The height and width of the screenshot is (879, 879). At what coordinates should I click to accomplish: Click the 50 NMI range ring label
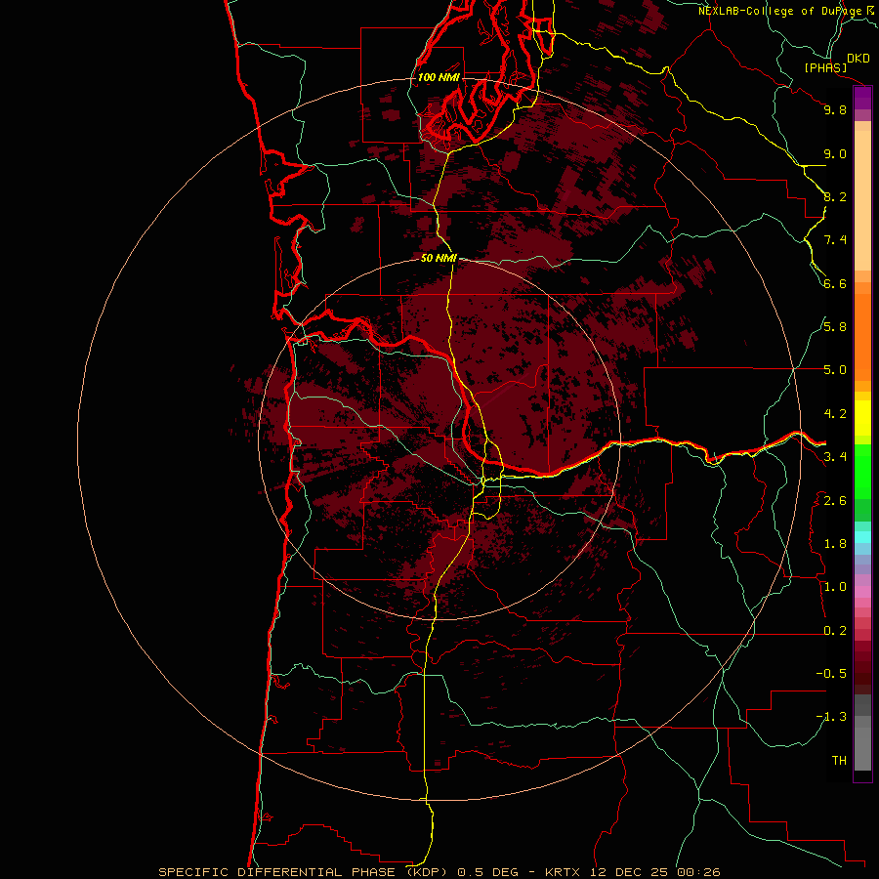(x=439, y=258)
